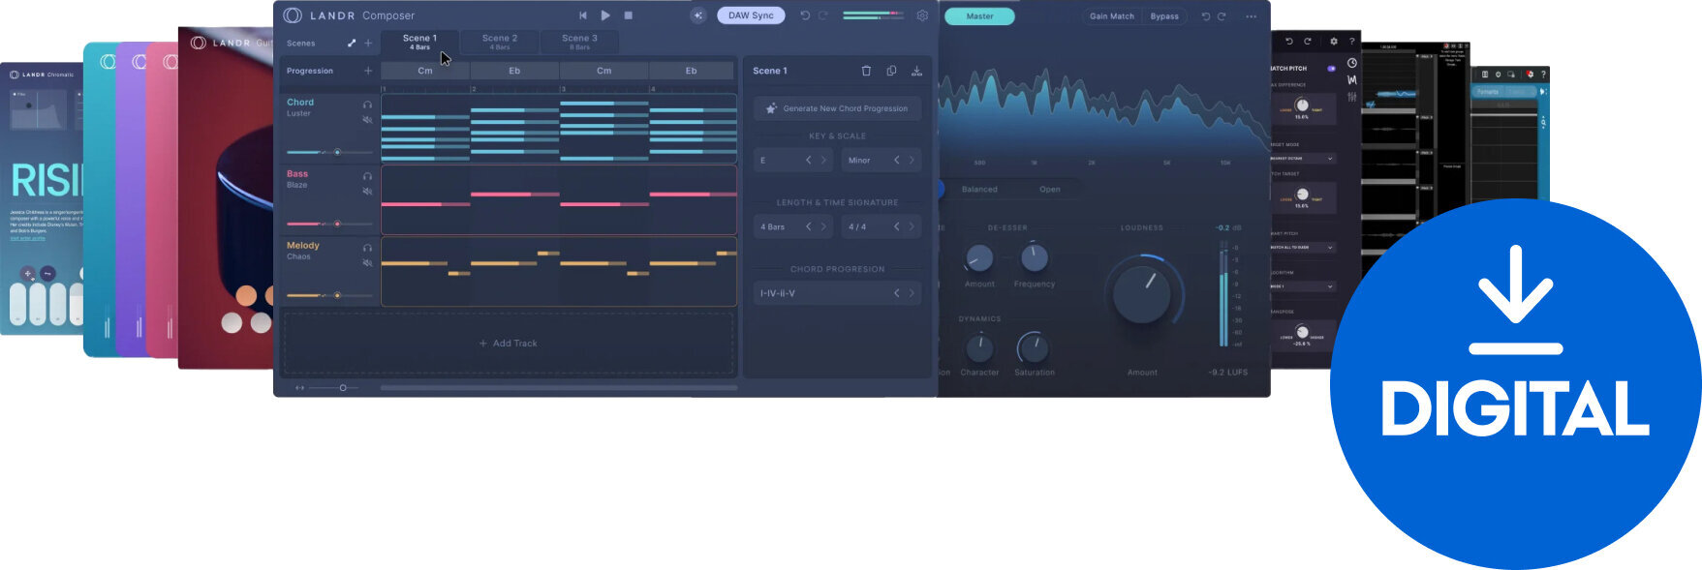Switch to Scene 3 tab
Screen dimensions: 1702x570
[x=580, y=42]
